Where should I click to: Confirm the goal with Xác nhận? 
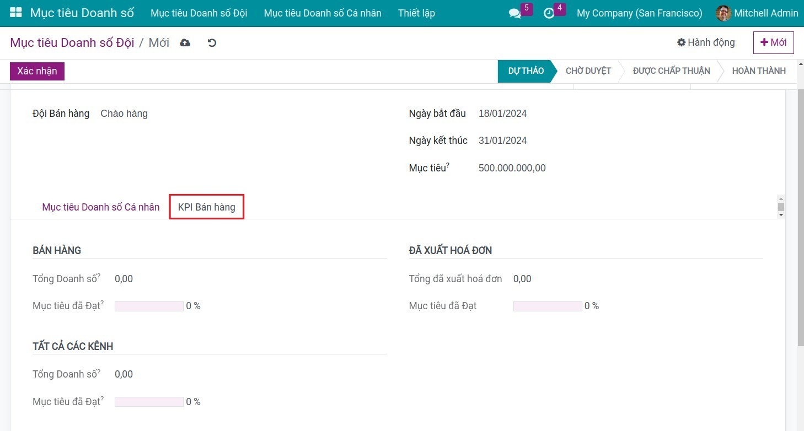click(36, 71)
